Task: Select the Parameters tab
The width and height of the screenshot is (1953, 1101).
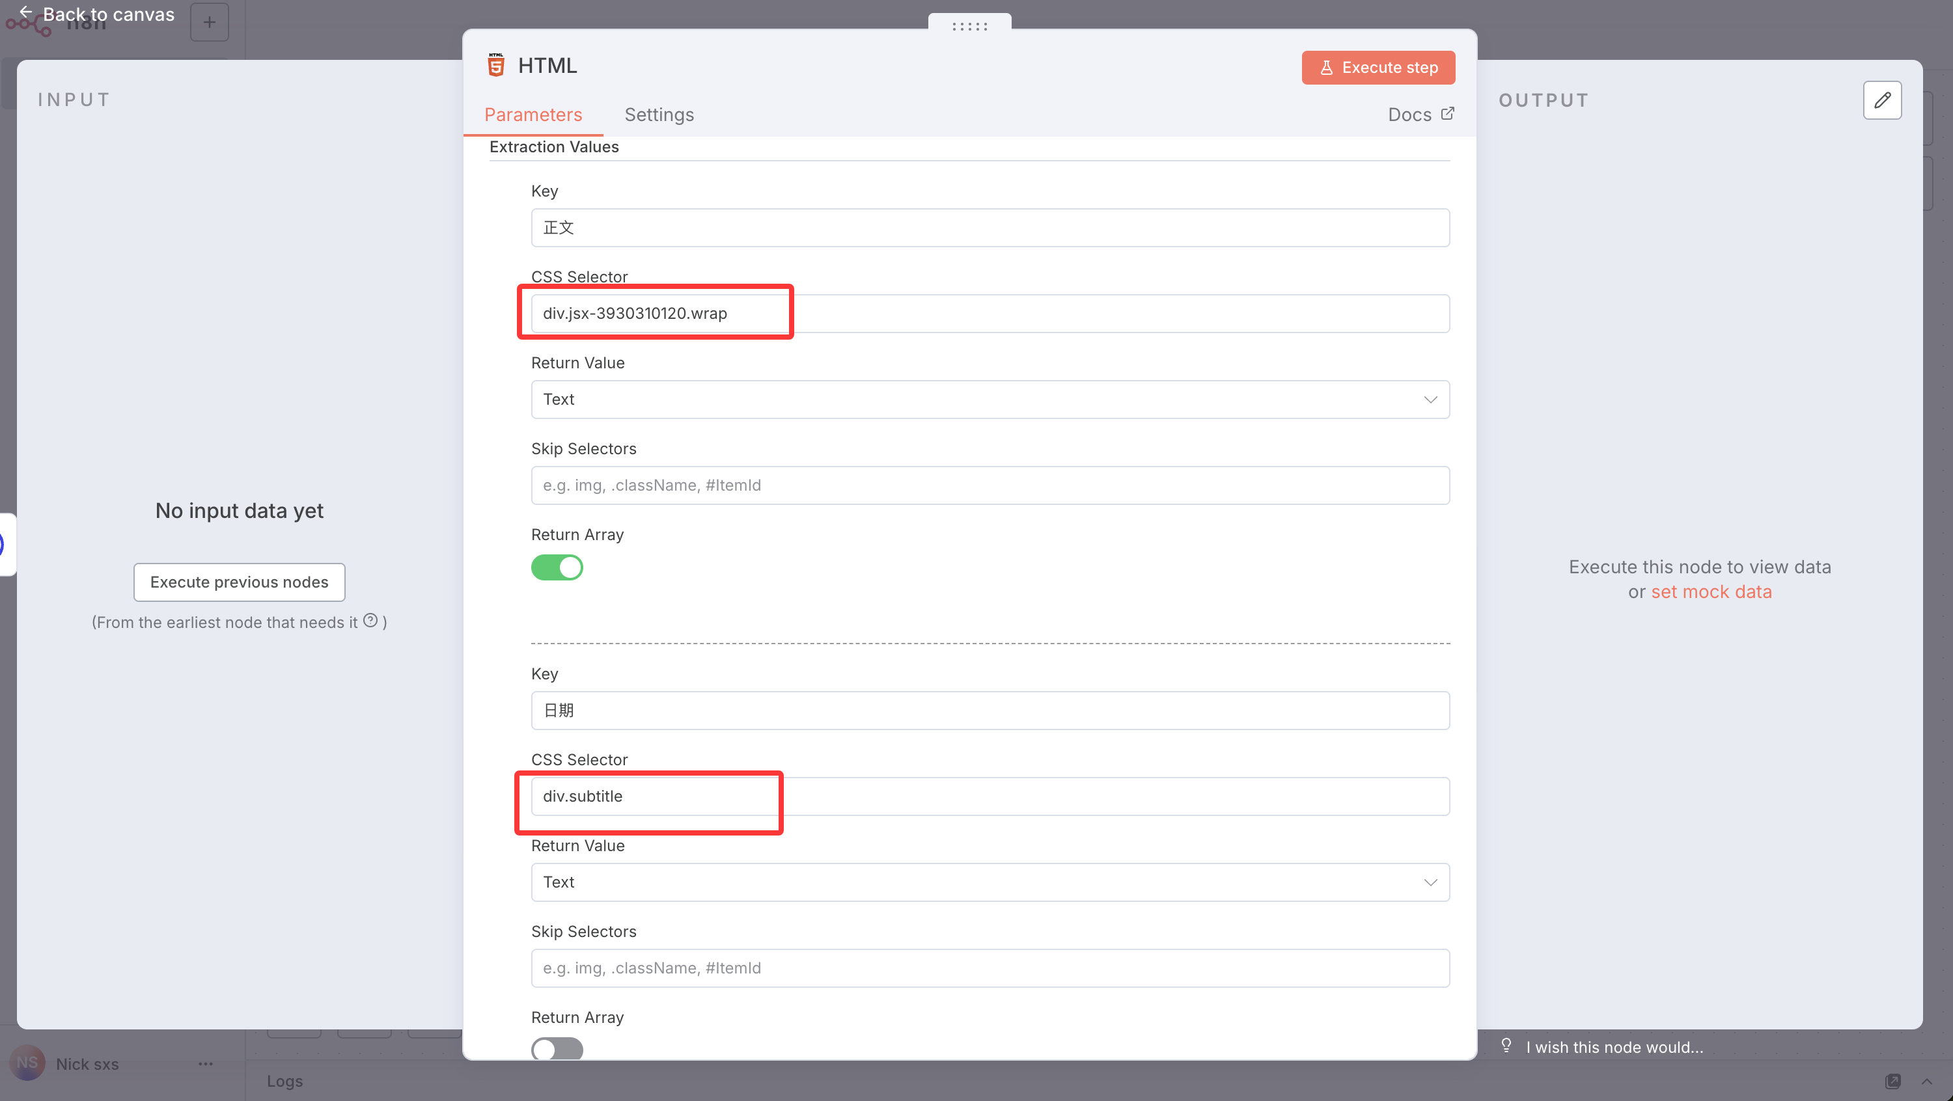Action: point(533,115)
